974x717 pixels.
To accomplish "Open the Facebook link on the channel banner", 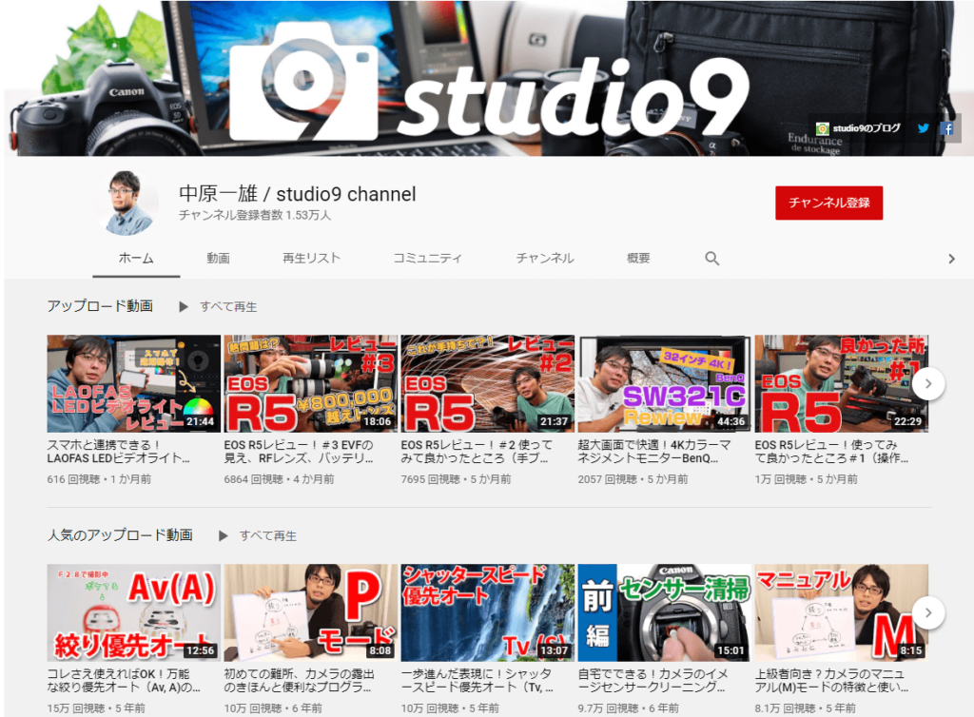I will tap(947, 128).
